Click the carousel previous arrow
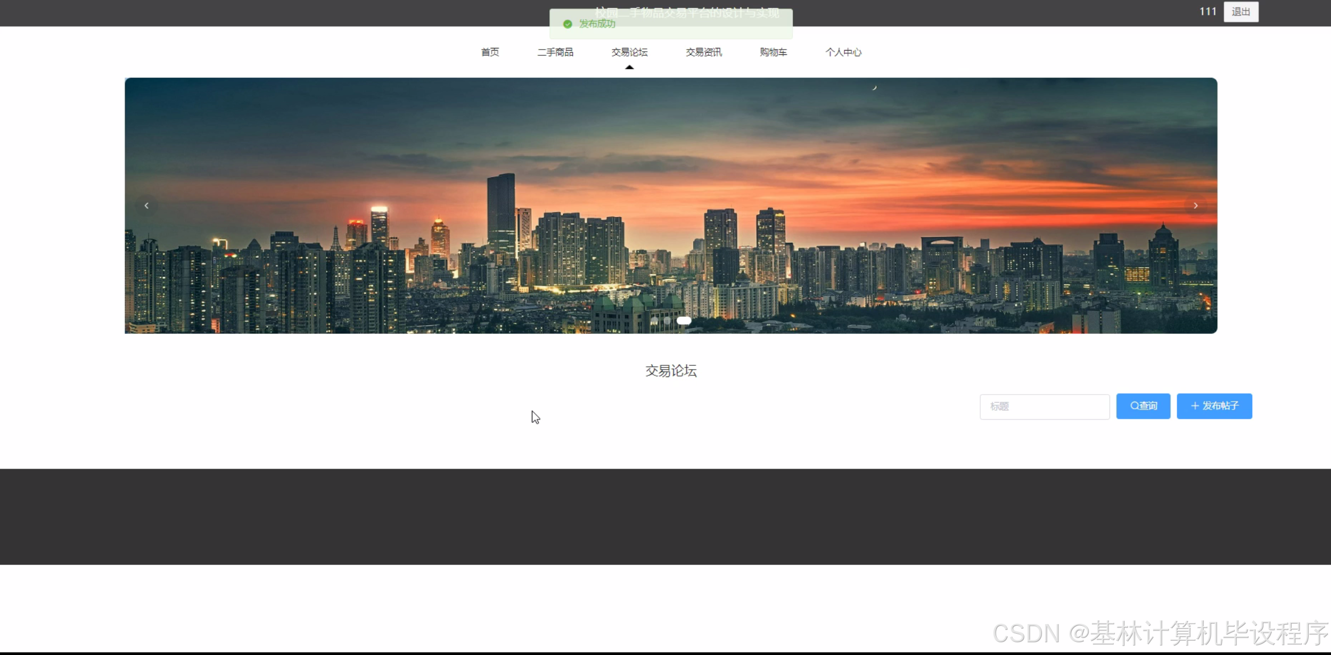This screenshot has height=655, width=1331. point(146,206)
